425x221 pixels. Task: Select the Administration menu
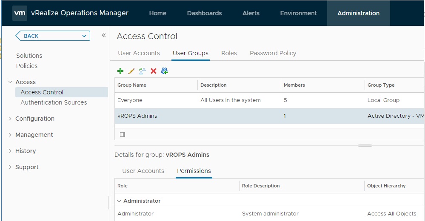point(358,13)
